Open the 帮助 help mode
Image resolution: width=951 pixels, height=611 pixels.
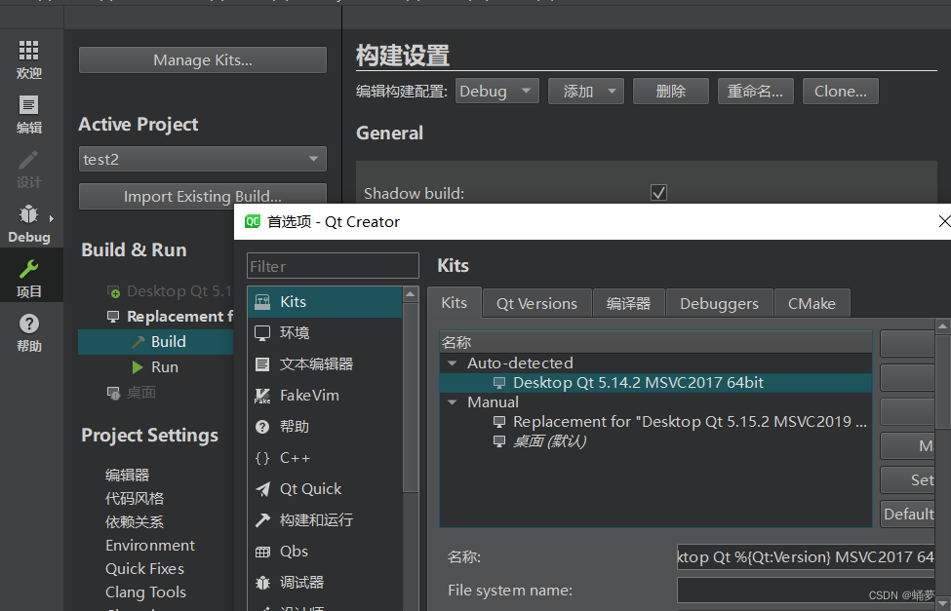coord(28,332)
